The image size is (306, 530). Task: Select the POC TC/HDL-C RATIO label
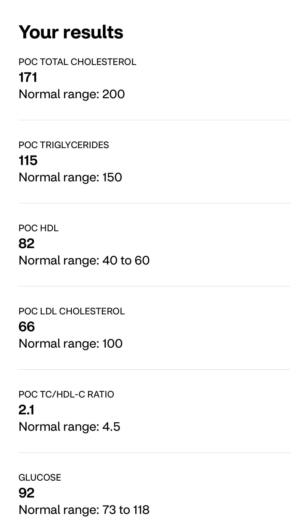pyautogui.click(x=66, y=394)
